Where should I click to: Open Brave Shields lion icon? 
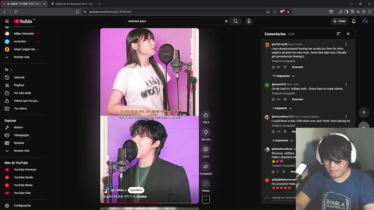tap(282, 12)
